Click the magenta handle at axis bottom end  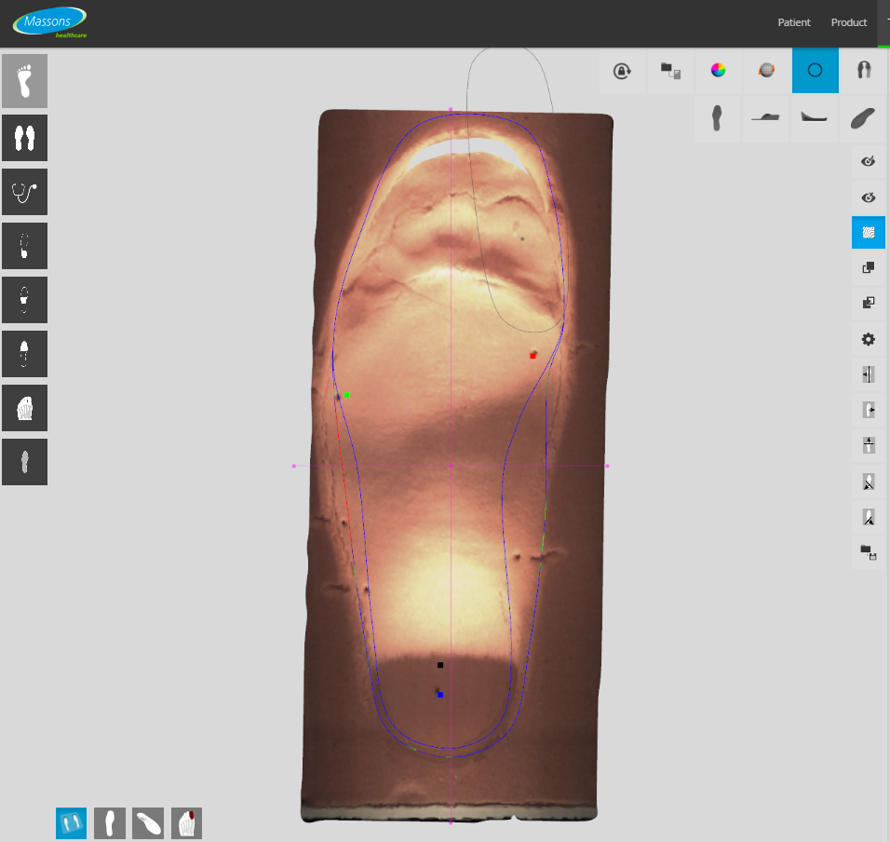pyautogui.click(x=451, y=822)
